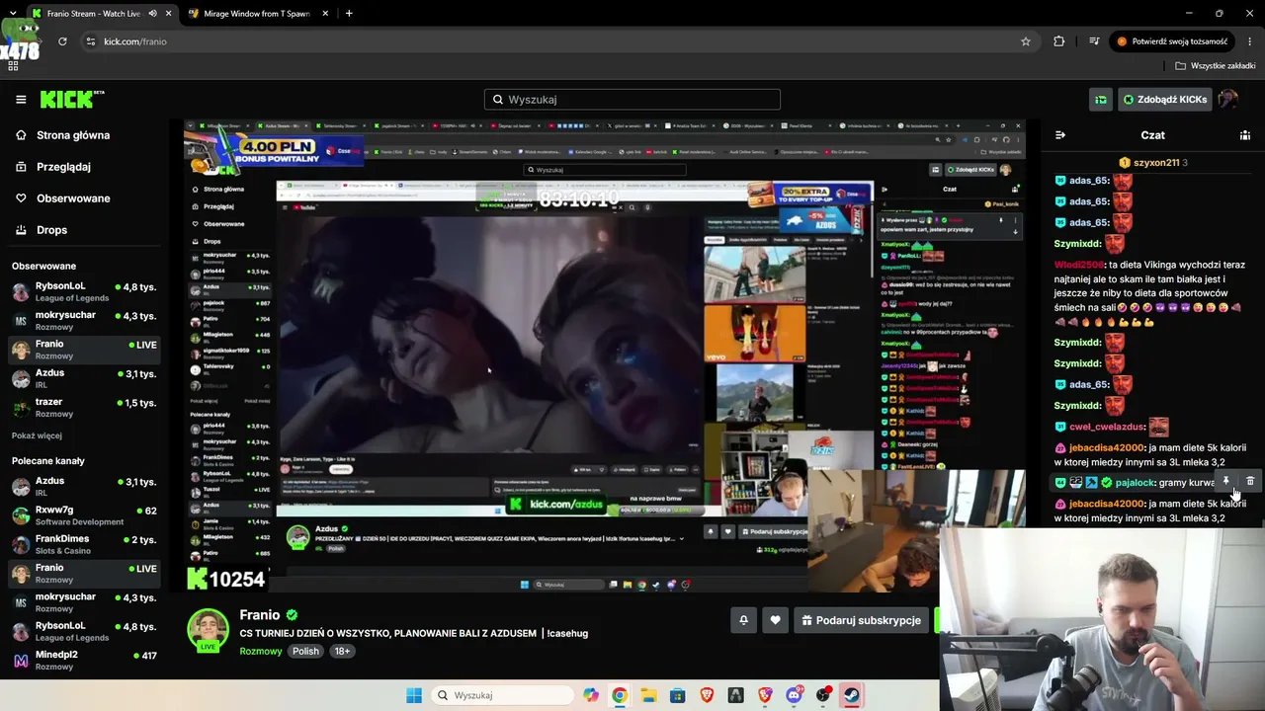The width and height of the screenshot is (1265, 711).
Task: Open the Rozmowy category link
Action: pyautogui.click(x=261, y=652)
